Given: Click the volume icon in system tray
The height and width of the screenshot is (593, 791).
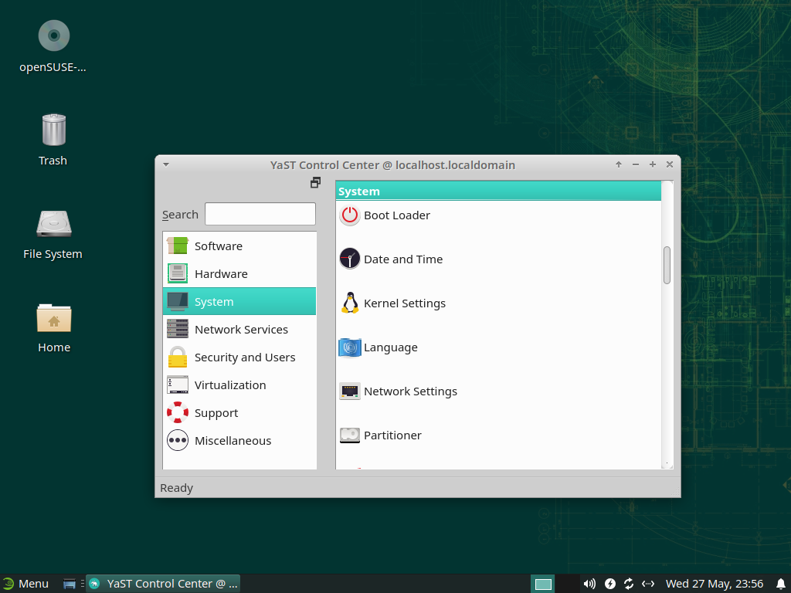Looking at the screenshot, I should click(589, 584).
